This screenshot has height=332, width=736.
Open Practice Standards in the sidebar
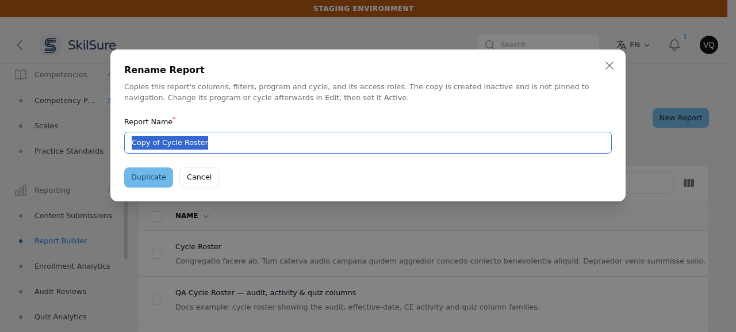pos(69,151)
